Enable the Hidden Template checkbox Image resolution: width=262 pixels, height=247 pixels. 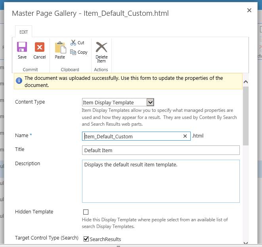[86, 212]
